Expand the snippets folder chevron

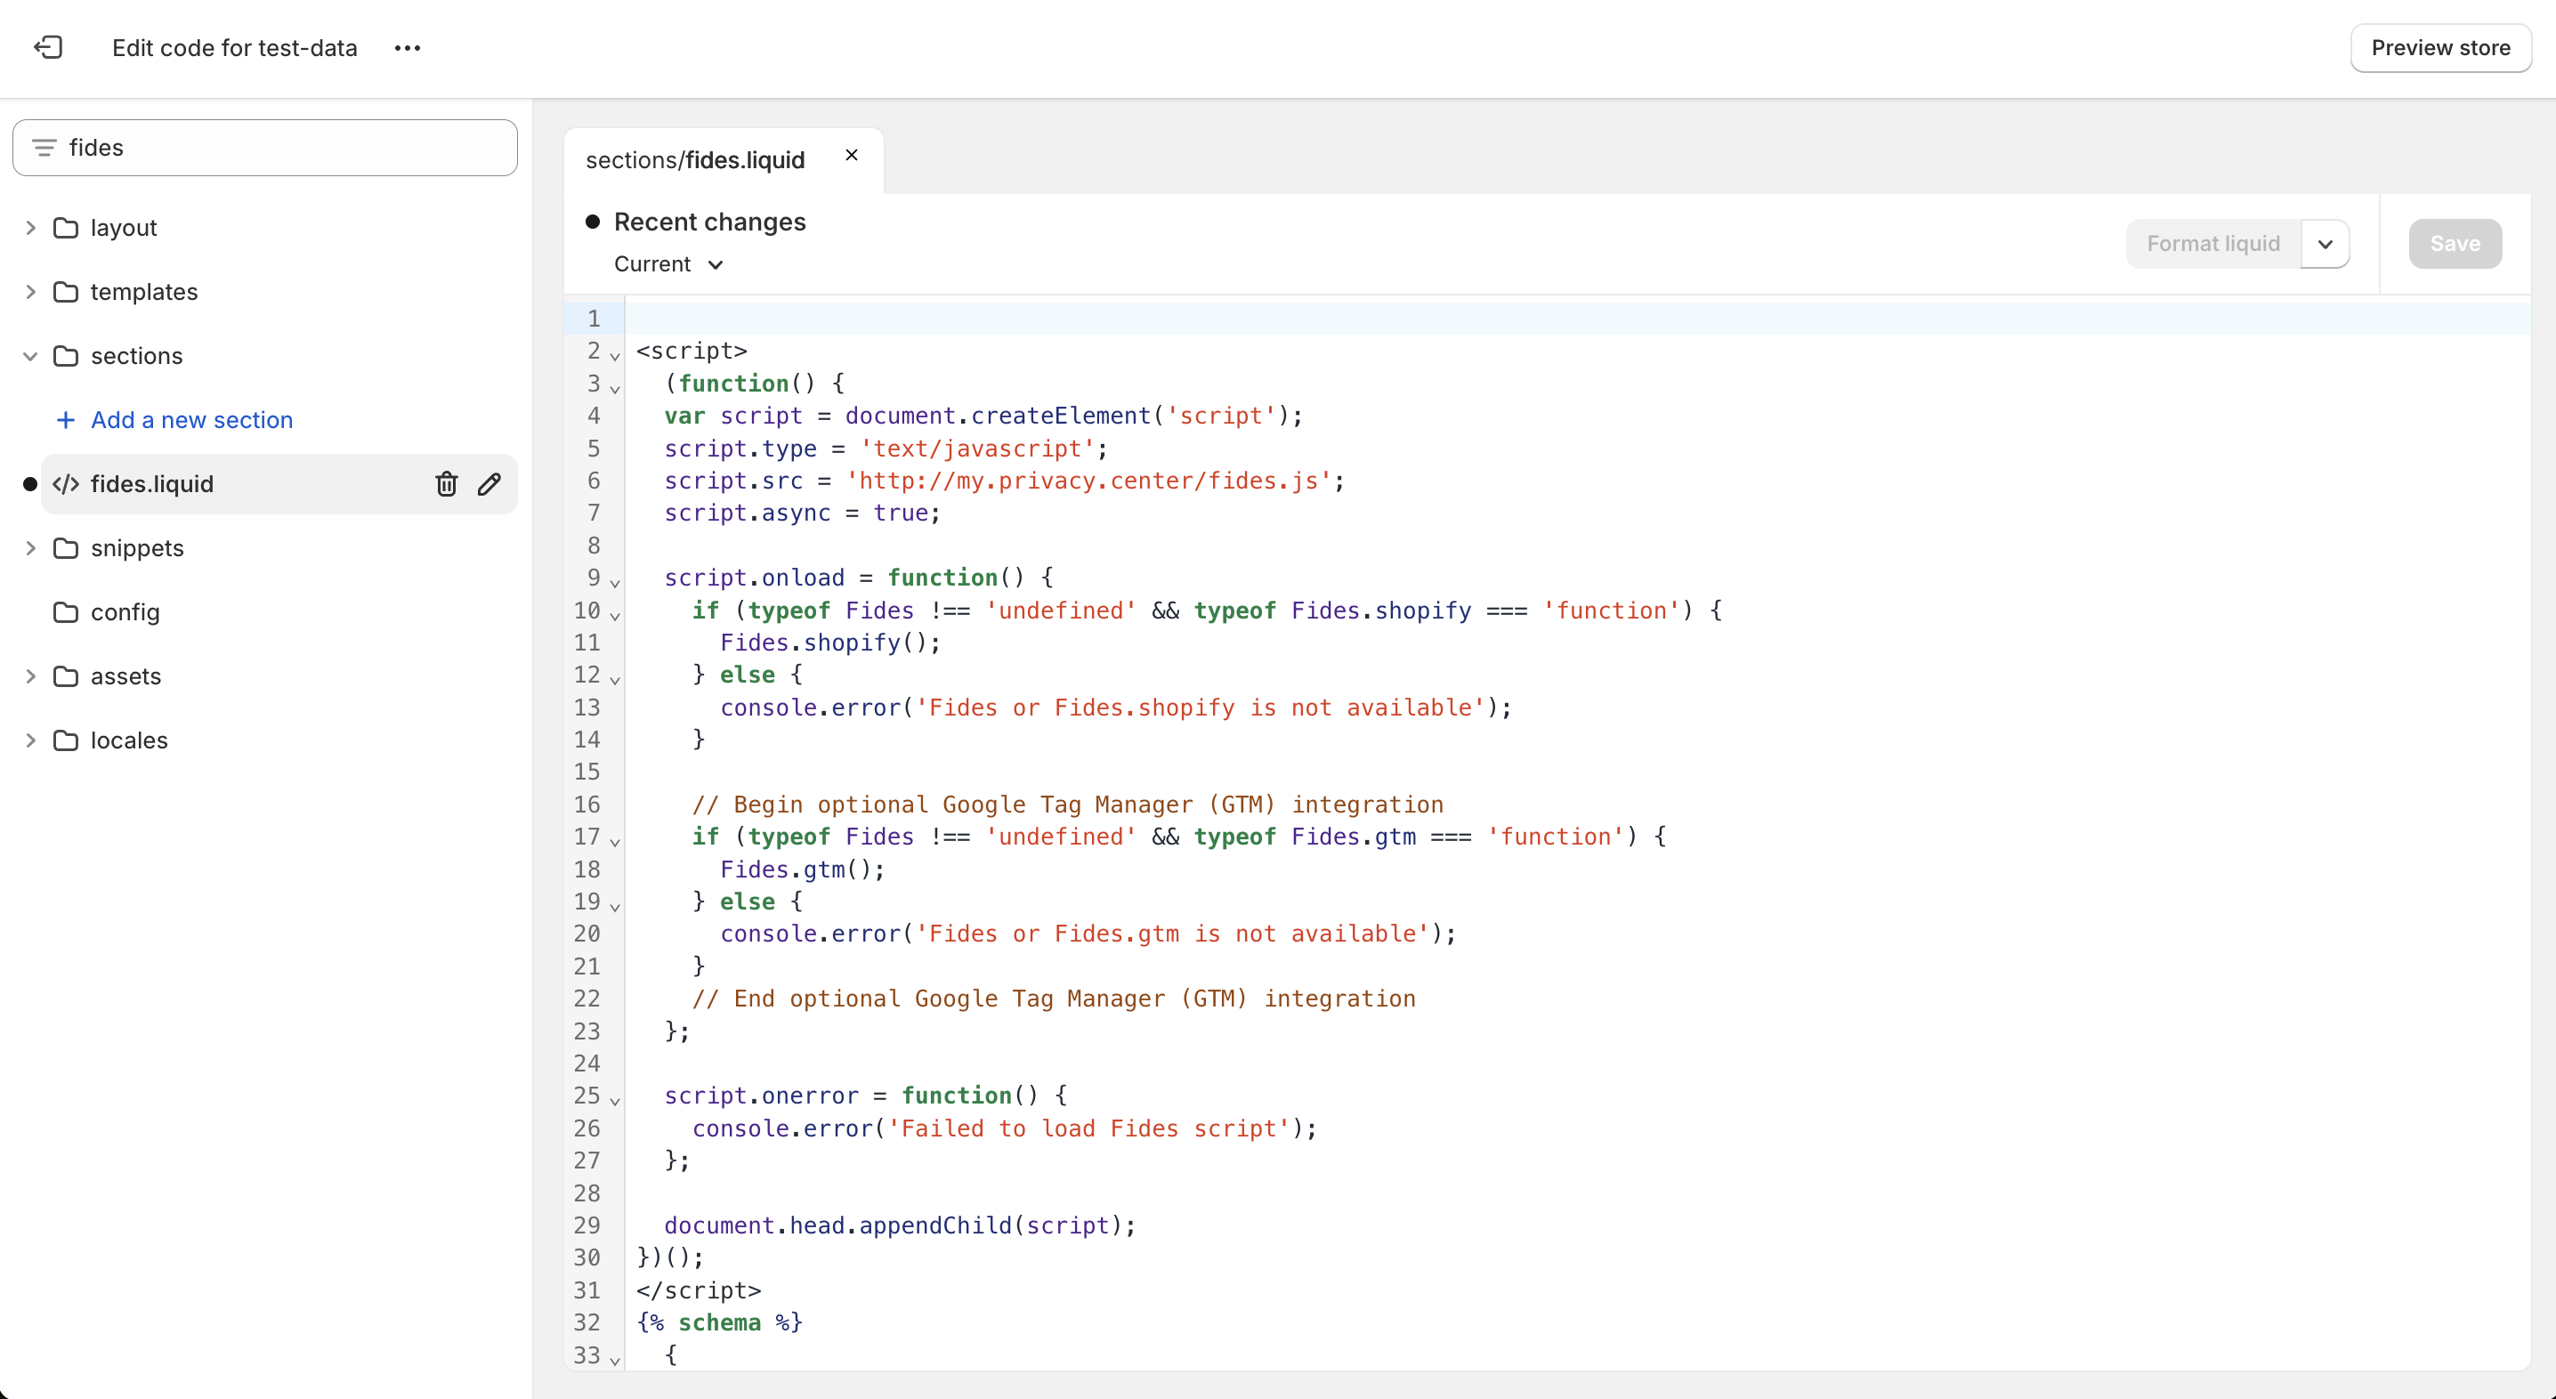[31, 549]
